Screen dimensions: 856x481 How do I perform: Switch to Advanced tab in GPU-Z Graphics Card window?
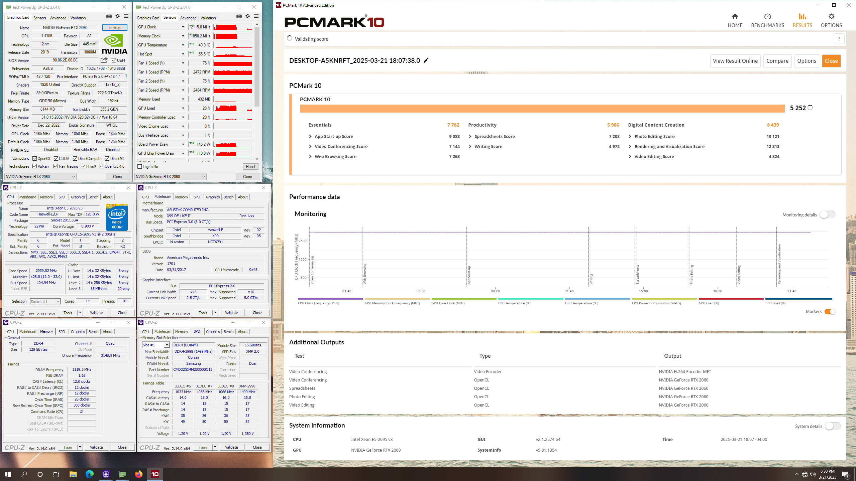click(x=58, y=18)
